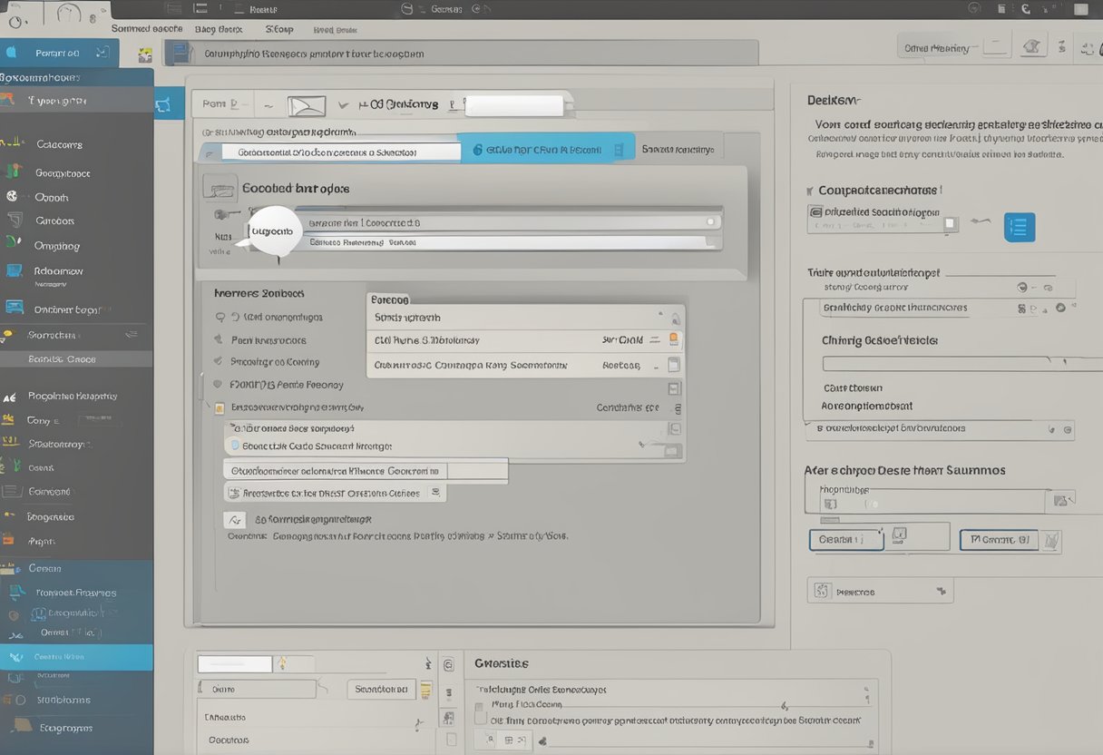Click the blue list icon in right panel
This screenshot has width=1103, height=755.
1019,227
